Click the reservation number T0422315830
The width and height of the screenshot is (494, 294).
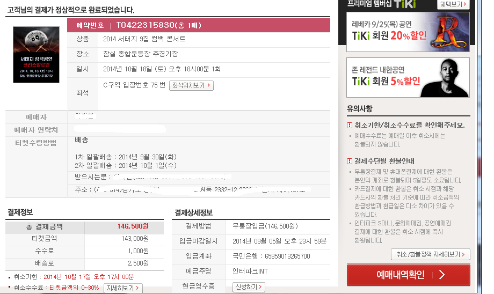click(x=145, y=25)
